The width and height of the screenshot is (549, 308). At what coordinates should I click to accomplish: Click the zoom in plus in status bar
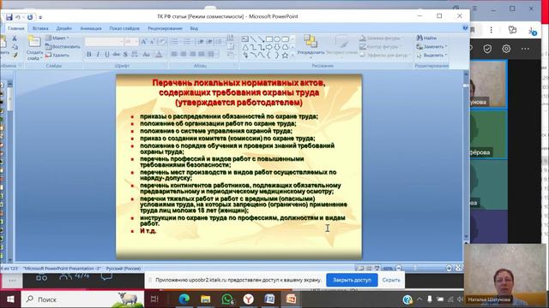click(x=449, y=268)
